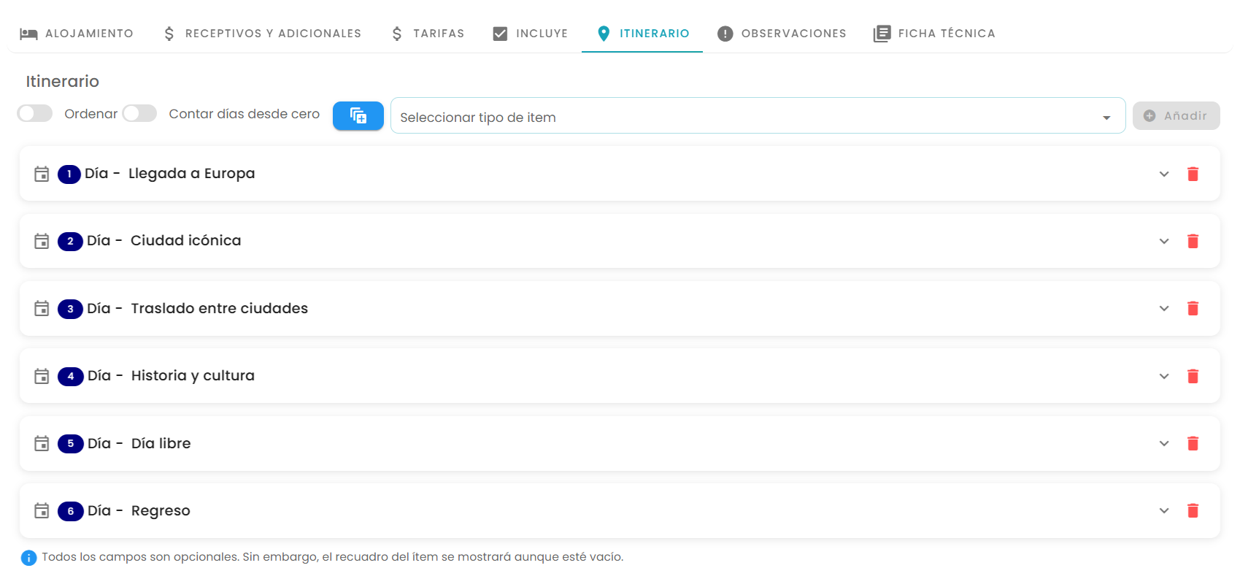Click the info icon near bottom note

coord(28,558)
